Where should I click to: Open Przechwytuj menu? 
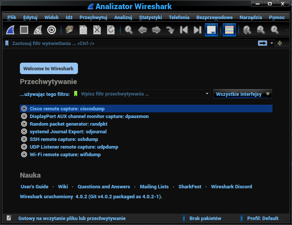[93, 18]
